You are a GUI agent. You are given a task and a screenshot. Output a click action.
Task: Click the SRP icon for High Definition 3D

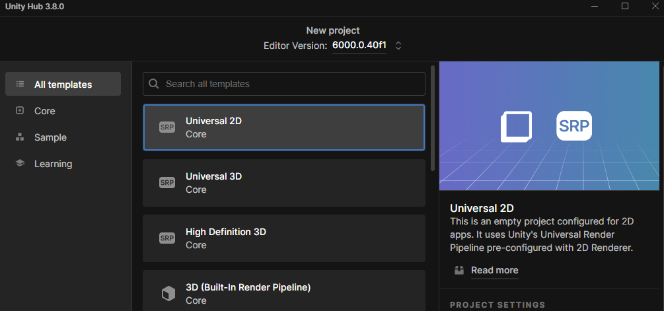click(167, 238)
